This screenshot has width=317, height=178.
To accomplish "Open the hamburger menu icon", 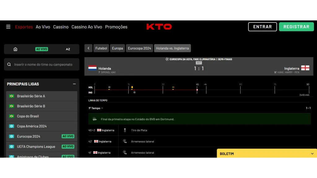I will [8, 27].
